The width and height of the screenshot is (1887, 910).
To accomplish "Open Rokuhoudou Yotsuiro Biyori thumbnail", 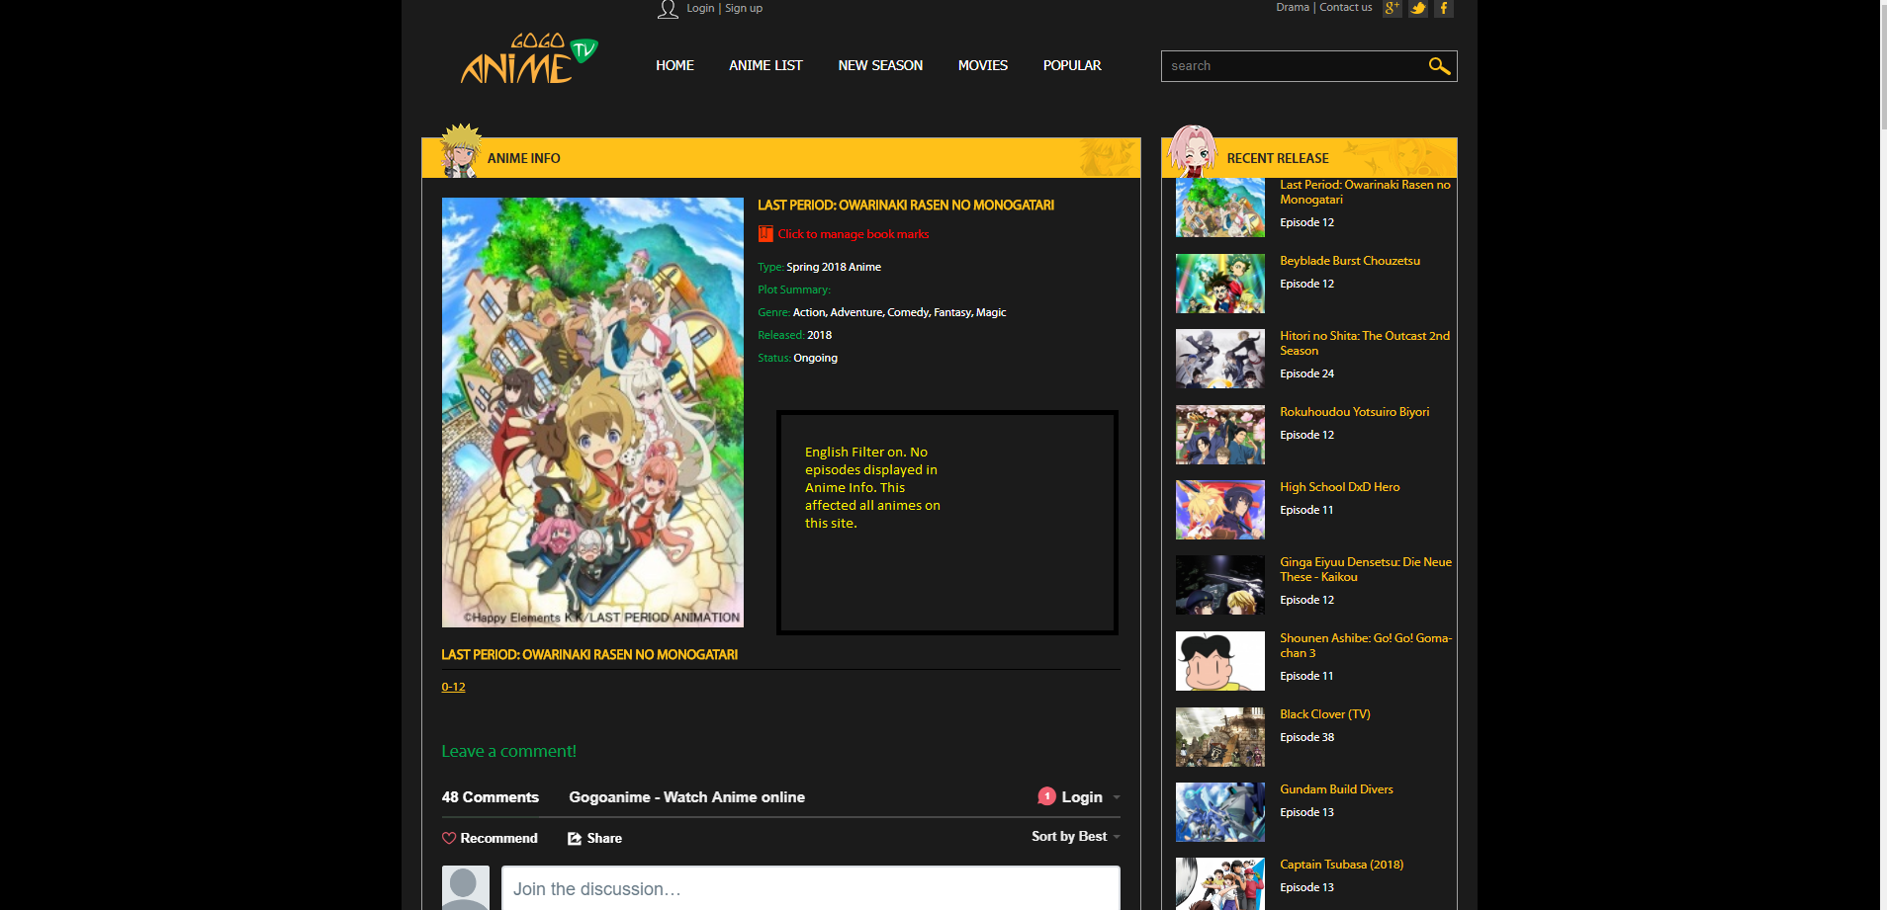I will click(x=1220, y=435).
